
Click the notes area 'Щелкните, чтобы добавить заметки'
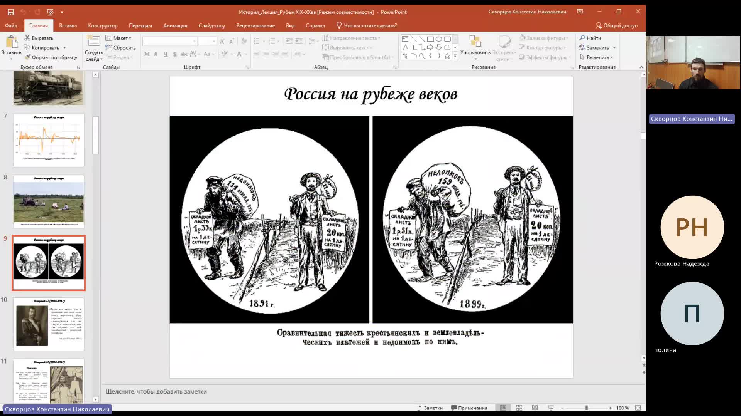pyautogui.click(x=156, y=391)
